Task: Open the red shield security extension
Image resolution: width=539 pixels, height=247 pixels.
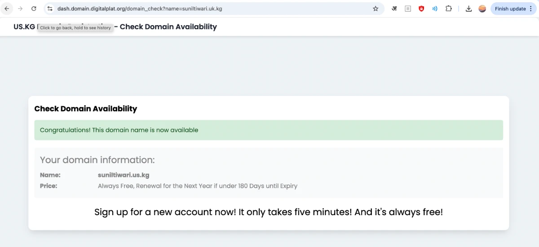Action: point(421,9)
